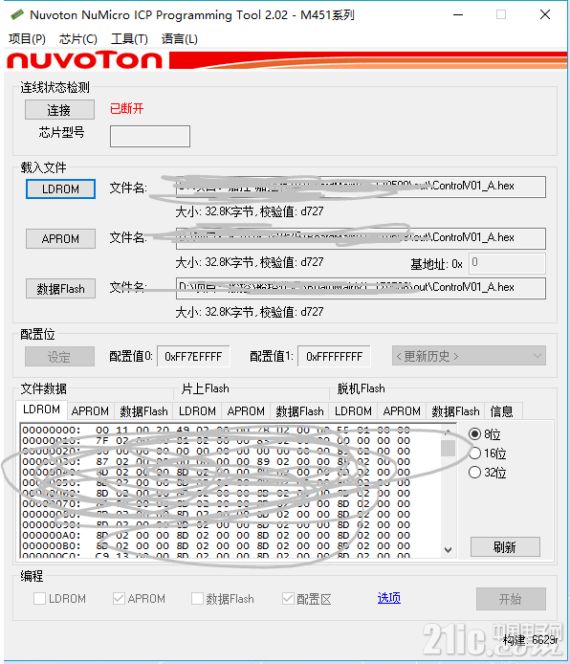Screen dimensions: 570x664
Task: Click the Nuvoton app icon in title bar
Action: (17, 14)
